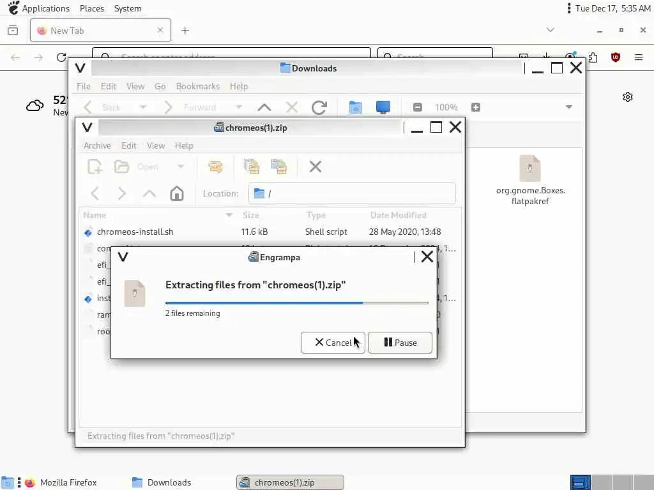Go up to parent folder in Downloads
The height and width of the screenshot is (490, 654).
point(264,107)
